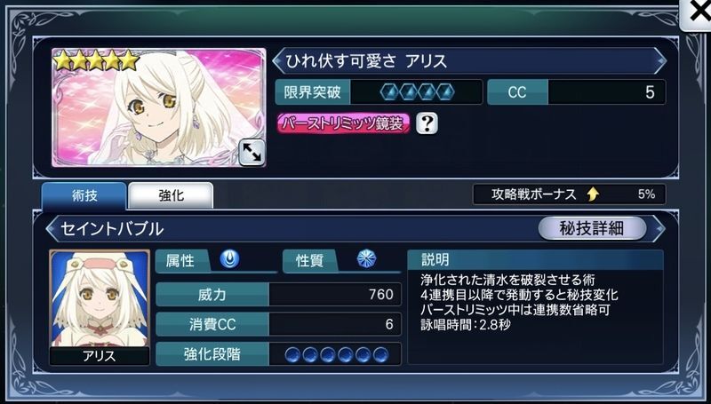Click the snowflake-shaped 性質 icon
The image size is (711, 404).
click(366, 259)
